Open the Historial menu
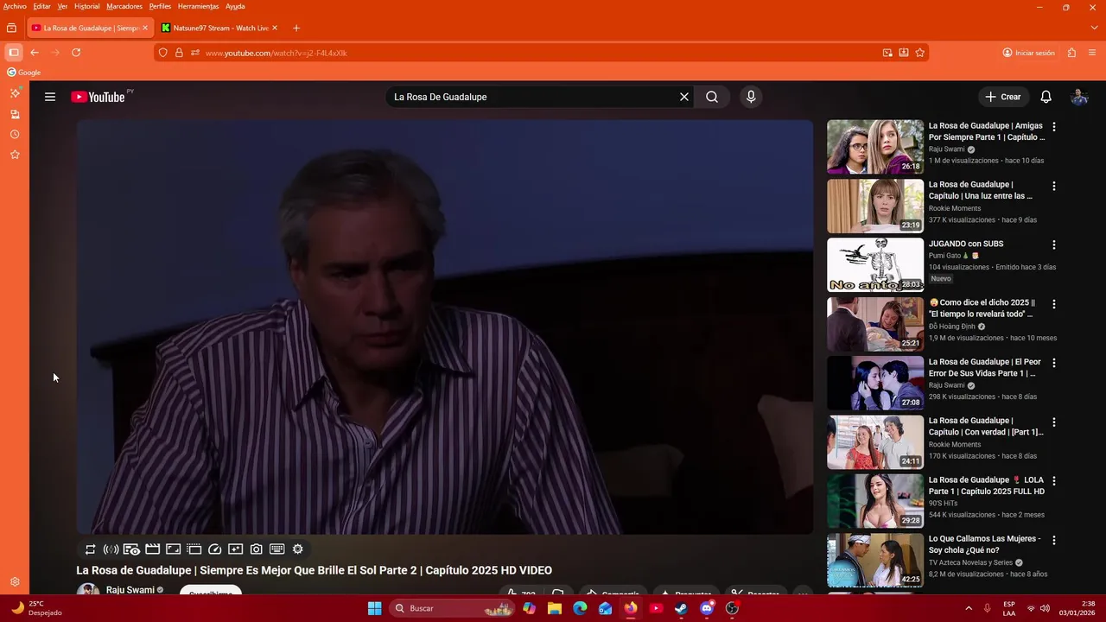 [86, 6]
